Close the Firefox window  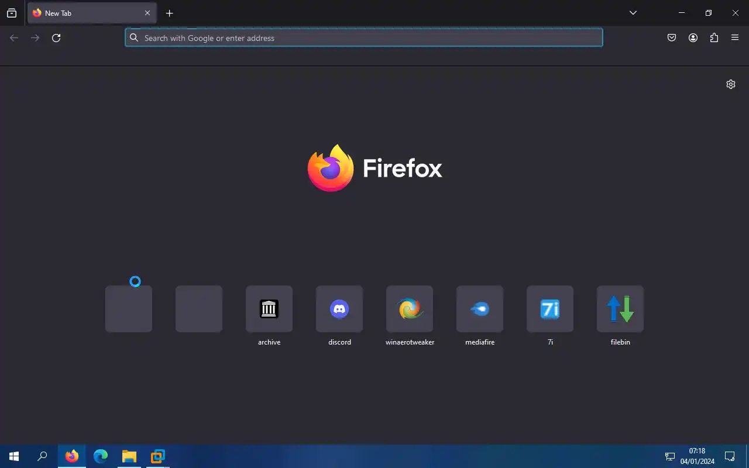coord(736,13)
